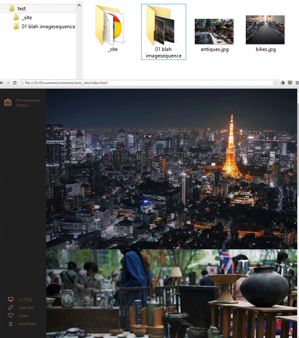Reload the index.html page
The height and width of the screenshot is (338, 299).
(15, 83)
